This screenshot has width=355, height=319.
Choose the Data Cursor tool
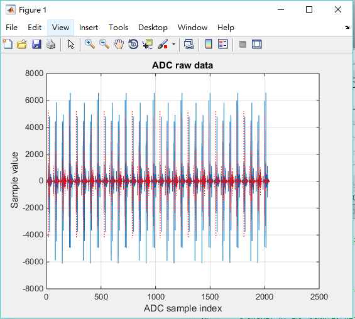click(148, 44)
